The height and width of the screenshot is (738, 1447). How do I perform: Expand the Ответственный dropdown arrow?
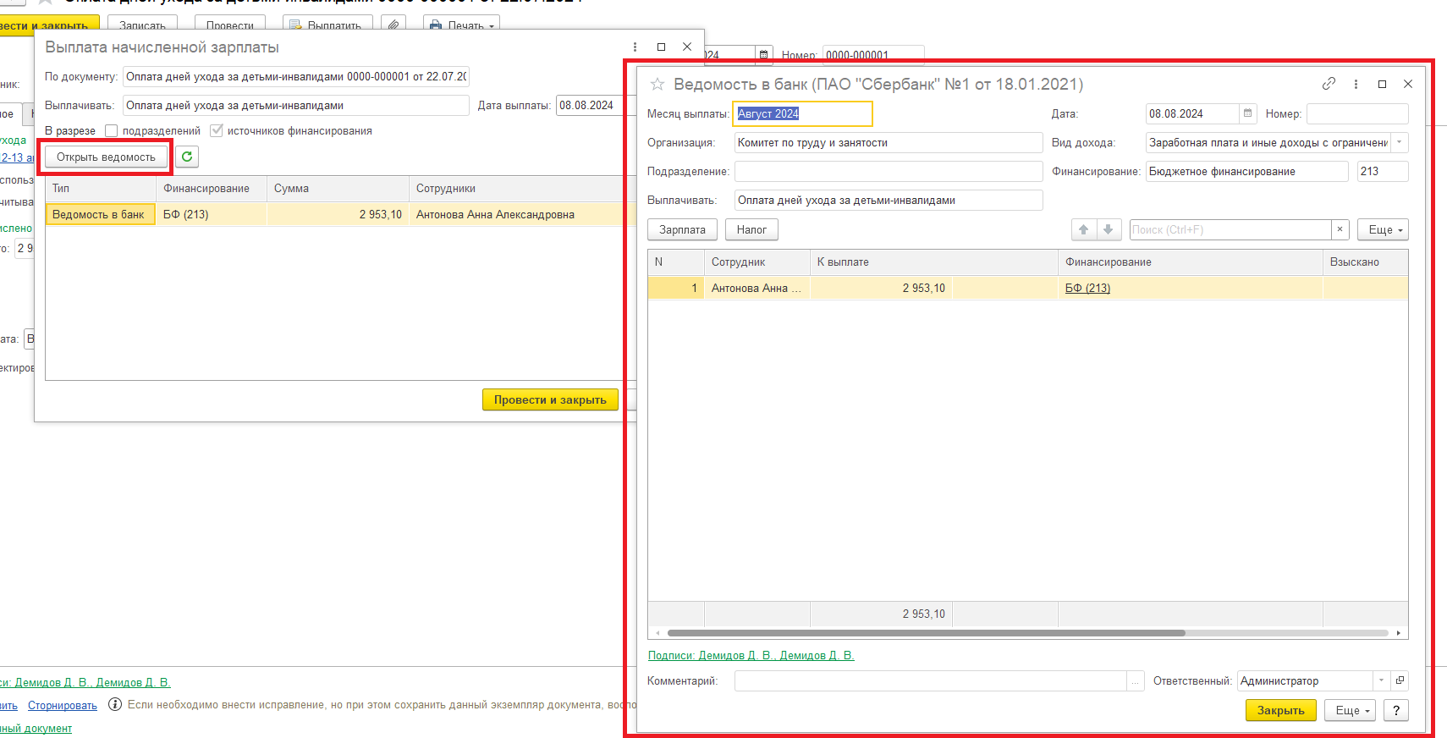1381,680
